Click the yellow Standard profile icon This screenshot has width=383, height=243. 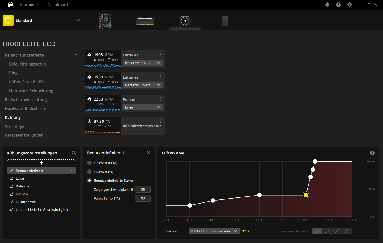tap(8, 20)
